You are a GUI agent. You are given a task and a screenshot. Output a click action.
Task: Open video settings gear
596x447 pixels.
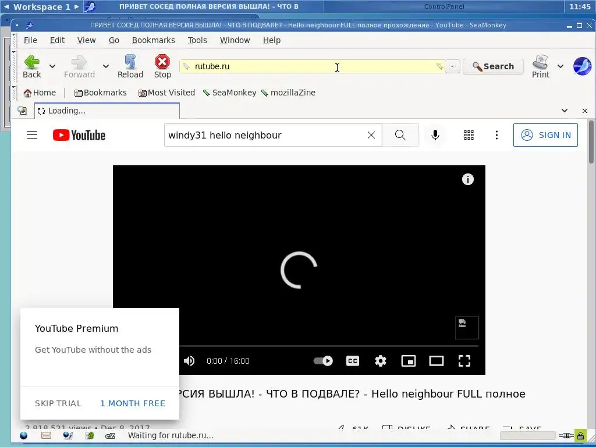[381, 361]
